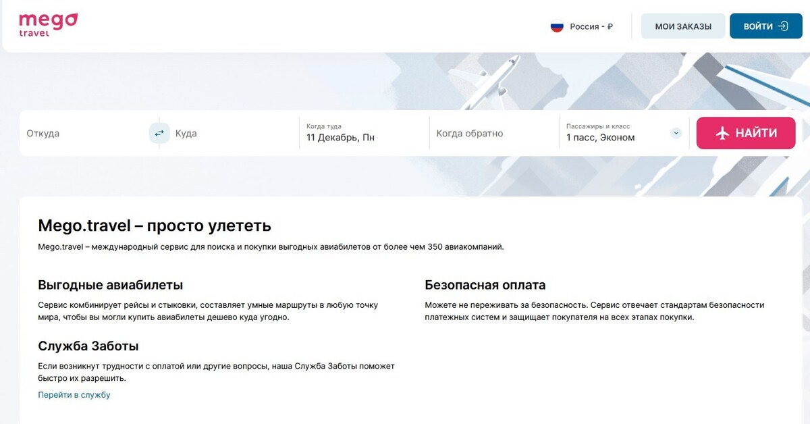This screenshot has height=424, width=810.
Task: Swap origin and destination with arrows icon
Action: pos(159,133)
